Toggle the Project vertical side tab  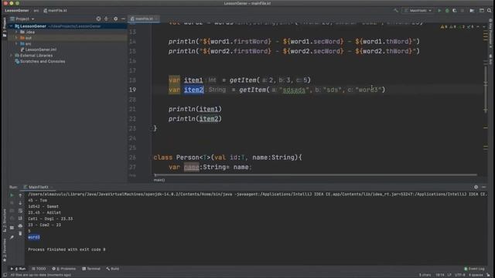click(5, 28)
